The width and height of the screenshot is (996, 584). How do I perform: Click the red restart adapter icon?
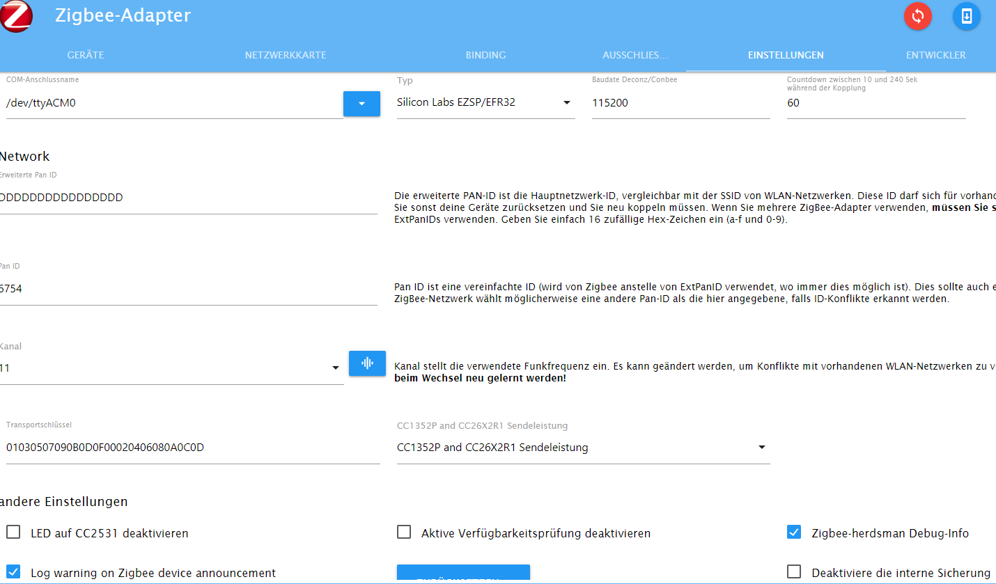(918, 16)
